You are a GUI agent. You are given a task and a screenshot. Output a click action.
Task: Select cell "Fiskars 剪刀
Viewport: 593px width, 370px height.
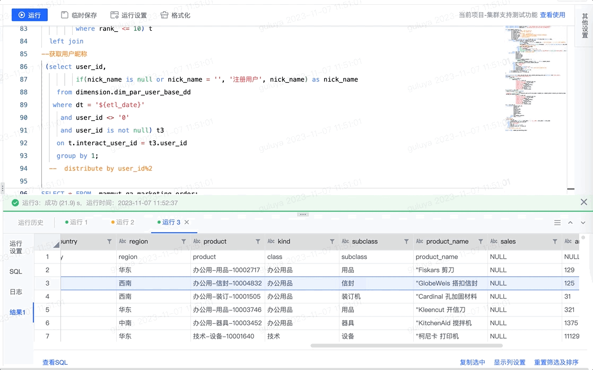tap(450, 270)
